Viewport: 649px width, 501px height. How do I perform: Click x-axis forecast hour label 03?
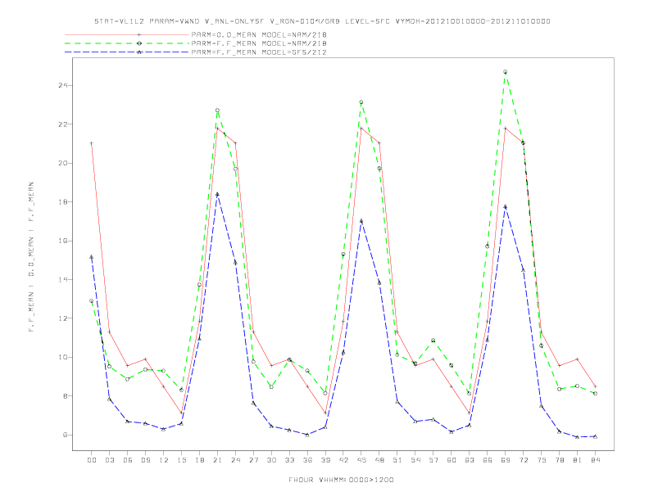109,460
